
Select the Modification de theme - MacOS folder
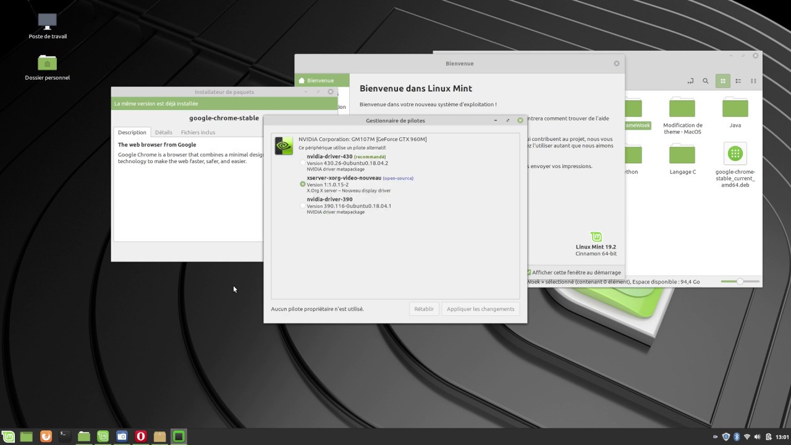coord(682,116)
